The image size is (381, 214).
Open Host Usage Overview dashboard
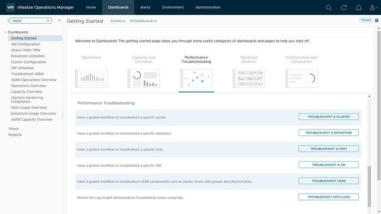[x=29, y=107]
